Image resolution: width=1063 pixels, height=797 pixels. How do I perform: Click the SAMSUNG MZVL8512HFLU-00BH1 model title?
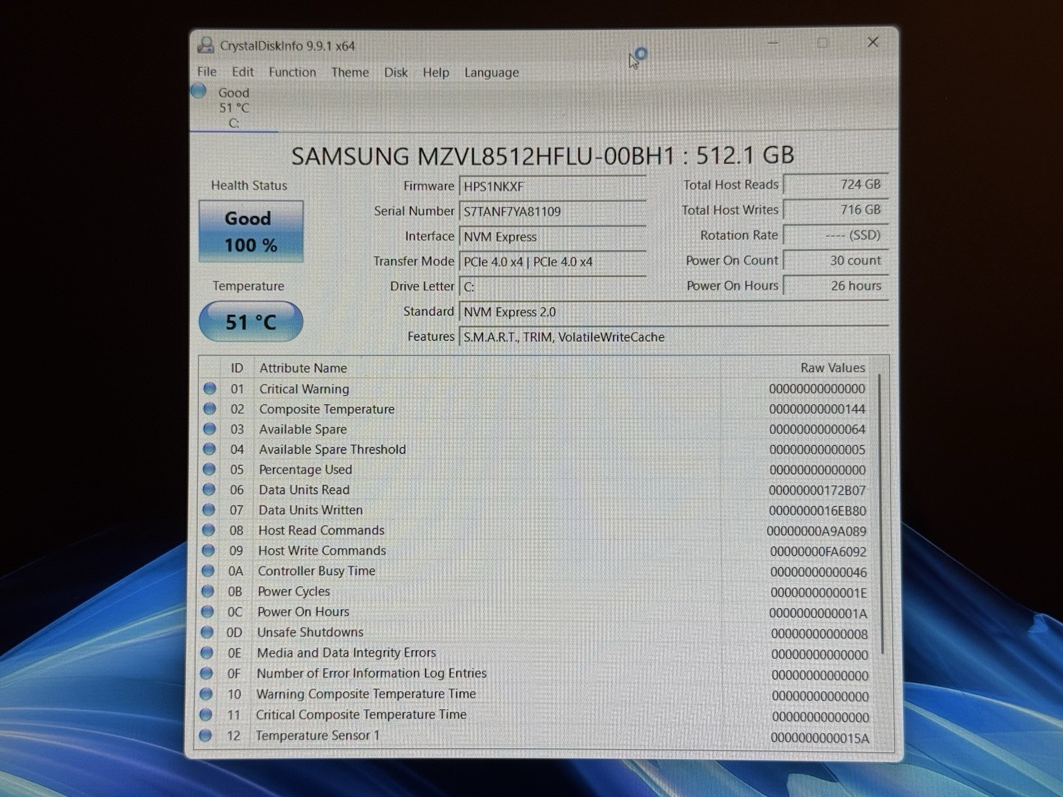(x=482, y=155)
